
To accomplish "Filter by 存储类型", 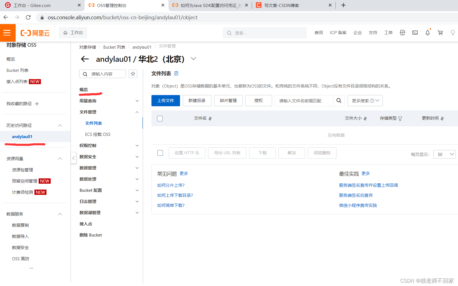I will [400, 119].
